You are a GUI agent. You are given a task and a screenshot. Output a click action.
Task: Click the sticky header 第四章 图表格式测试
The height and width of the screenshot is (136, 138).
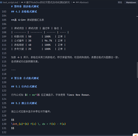25,7
